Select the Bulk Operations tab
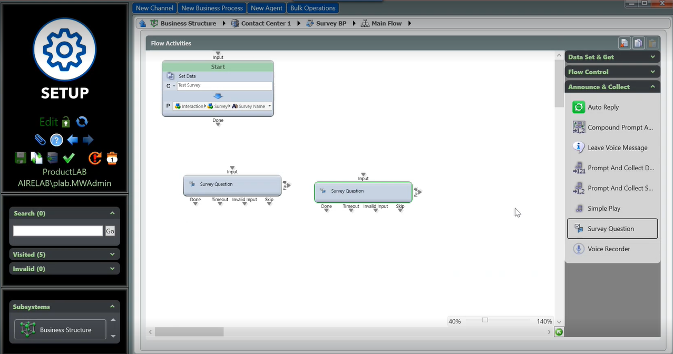This screenshot has height=354, width=673. point(313,8)
